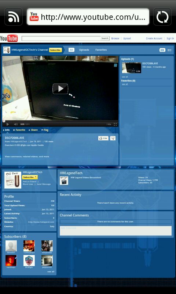Viewport: 176px width, 294px height.
Task: Open the HW Legend Video Recensioni clapperboard icon
Action: point(64,180)
